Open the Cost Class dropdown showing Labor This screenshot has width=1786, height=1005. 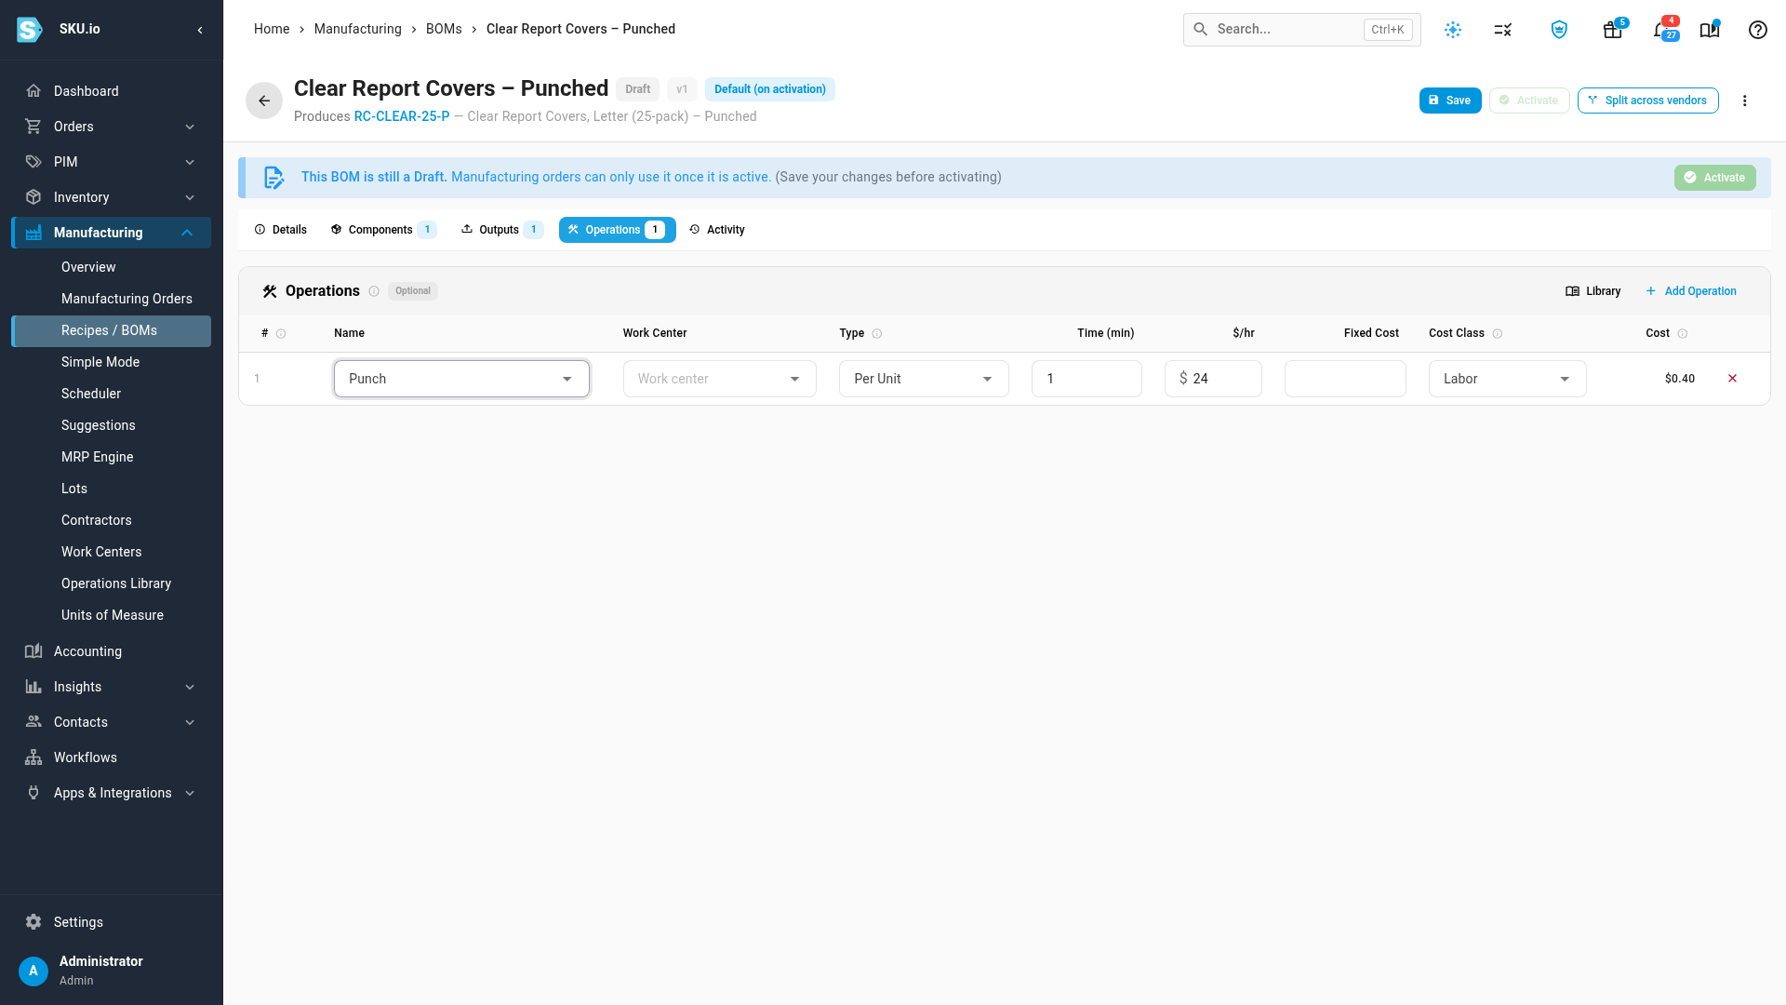pos(1507,379)
